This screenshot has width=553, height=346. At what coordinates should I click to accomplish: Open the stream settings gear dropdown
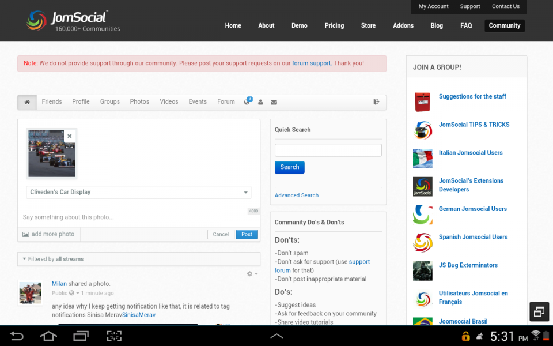click(252, 273)
